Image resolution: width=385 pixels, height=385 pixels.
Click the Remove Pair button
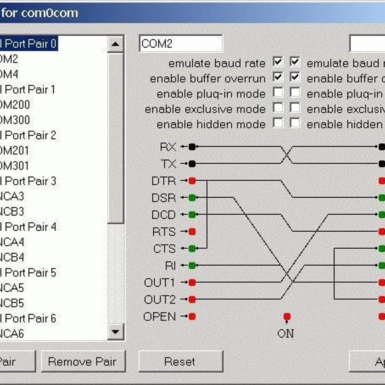point(83,362)
